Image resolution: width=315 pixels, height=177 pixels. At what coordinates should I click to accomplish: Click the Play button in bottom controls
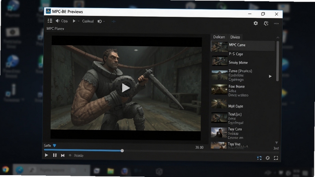pyautogui.click(x=46, y=155)
